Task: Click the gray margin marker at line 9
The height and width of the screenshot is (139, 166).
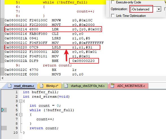Action: point(4,128)
